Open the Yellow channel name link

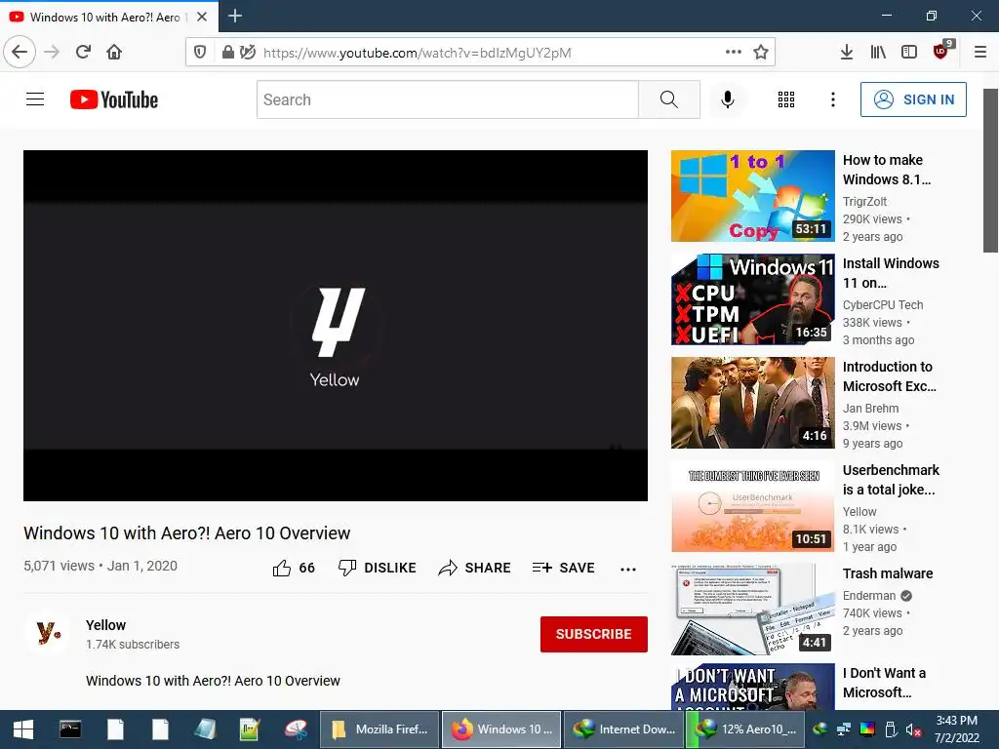point(105,625)
